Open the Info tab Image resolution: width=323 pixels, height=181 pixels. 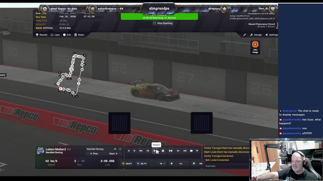(67, 35)
